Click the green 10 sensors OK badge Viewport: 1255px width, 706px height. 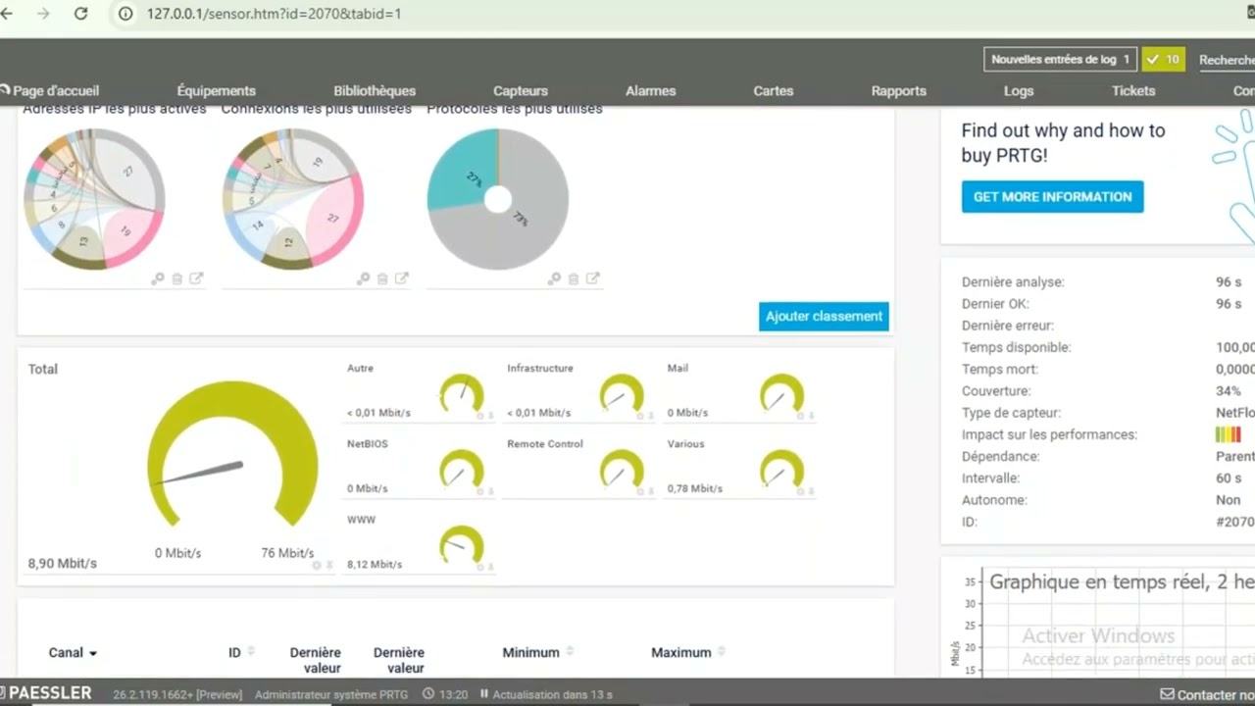point(1163,59)
